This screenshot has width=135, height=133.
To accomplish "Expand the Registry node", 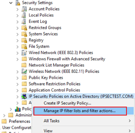I will pyautogui.click(x=17, y=41).
